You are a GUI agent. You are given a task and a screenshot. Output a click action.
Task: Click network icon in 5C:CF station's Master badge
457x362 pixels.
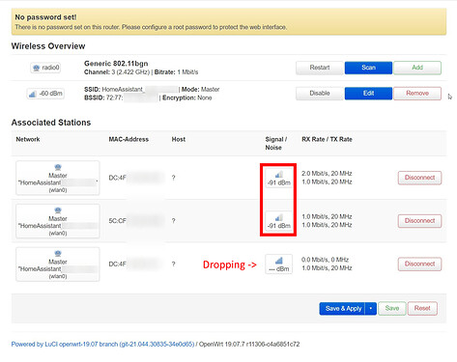(58, 210)
